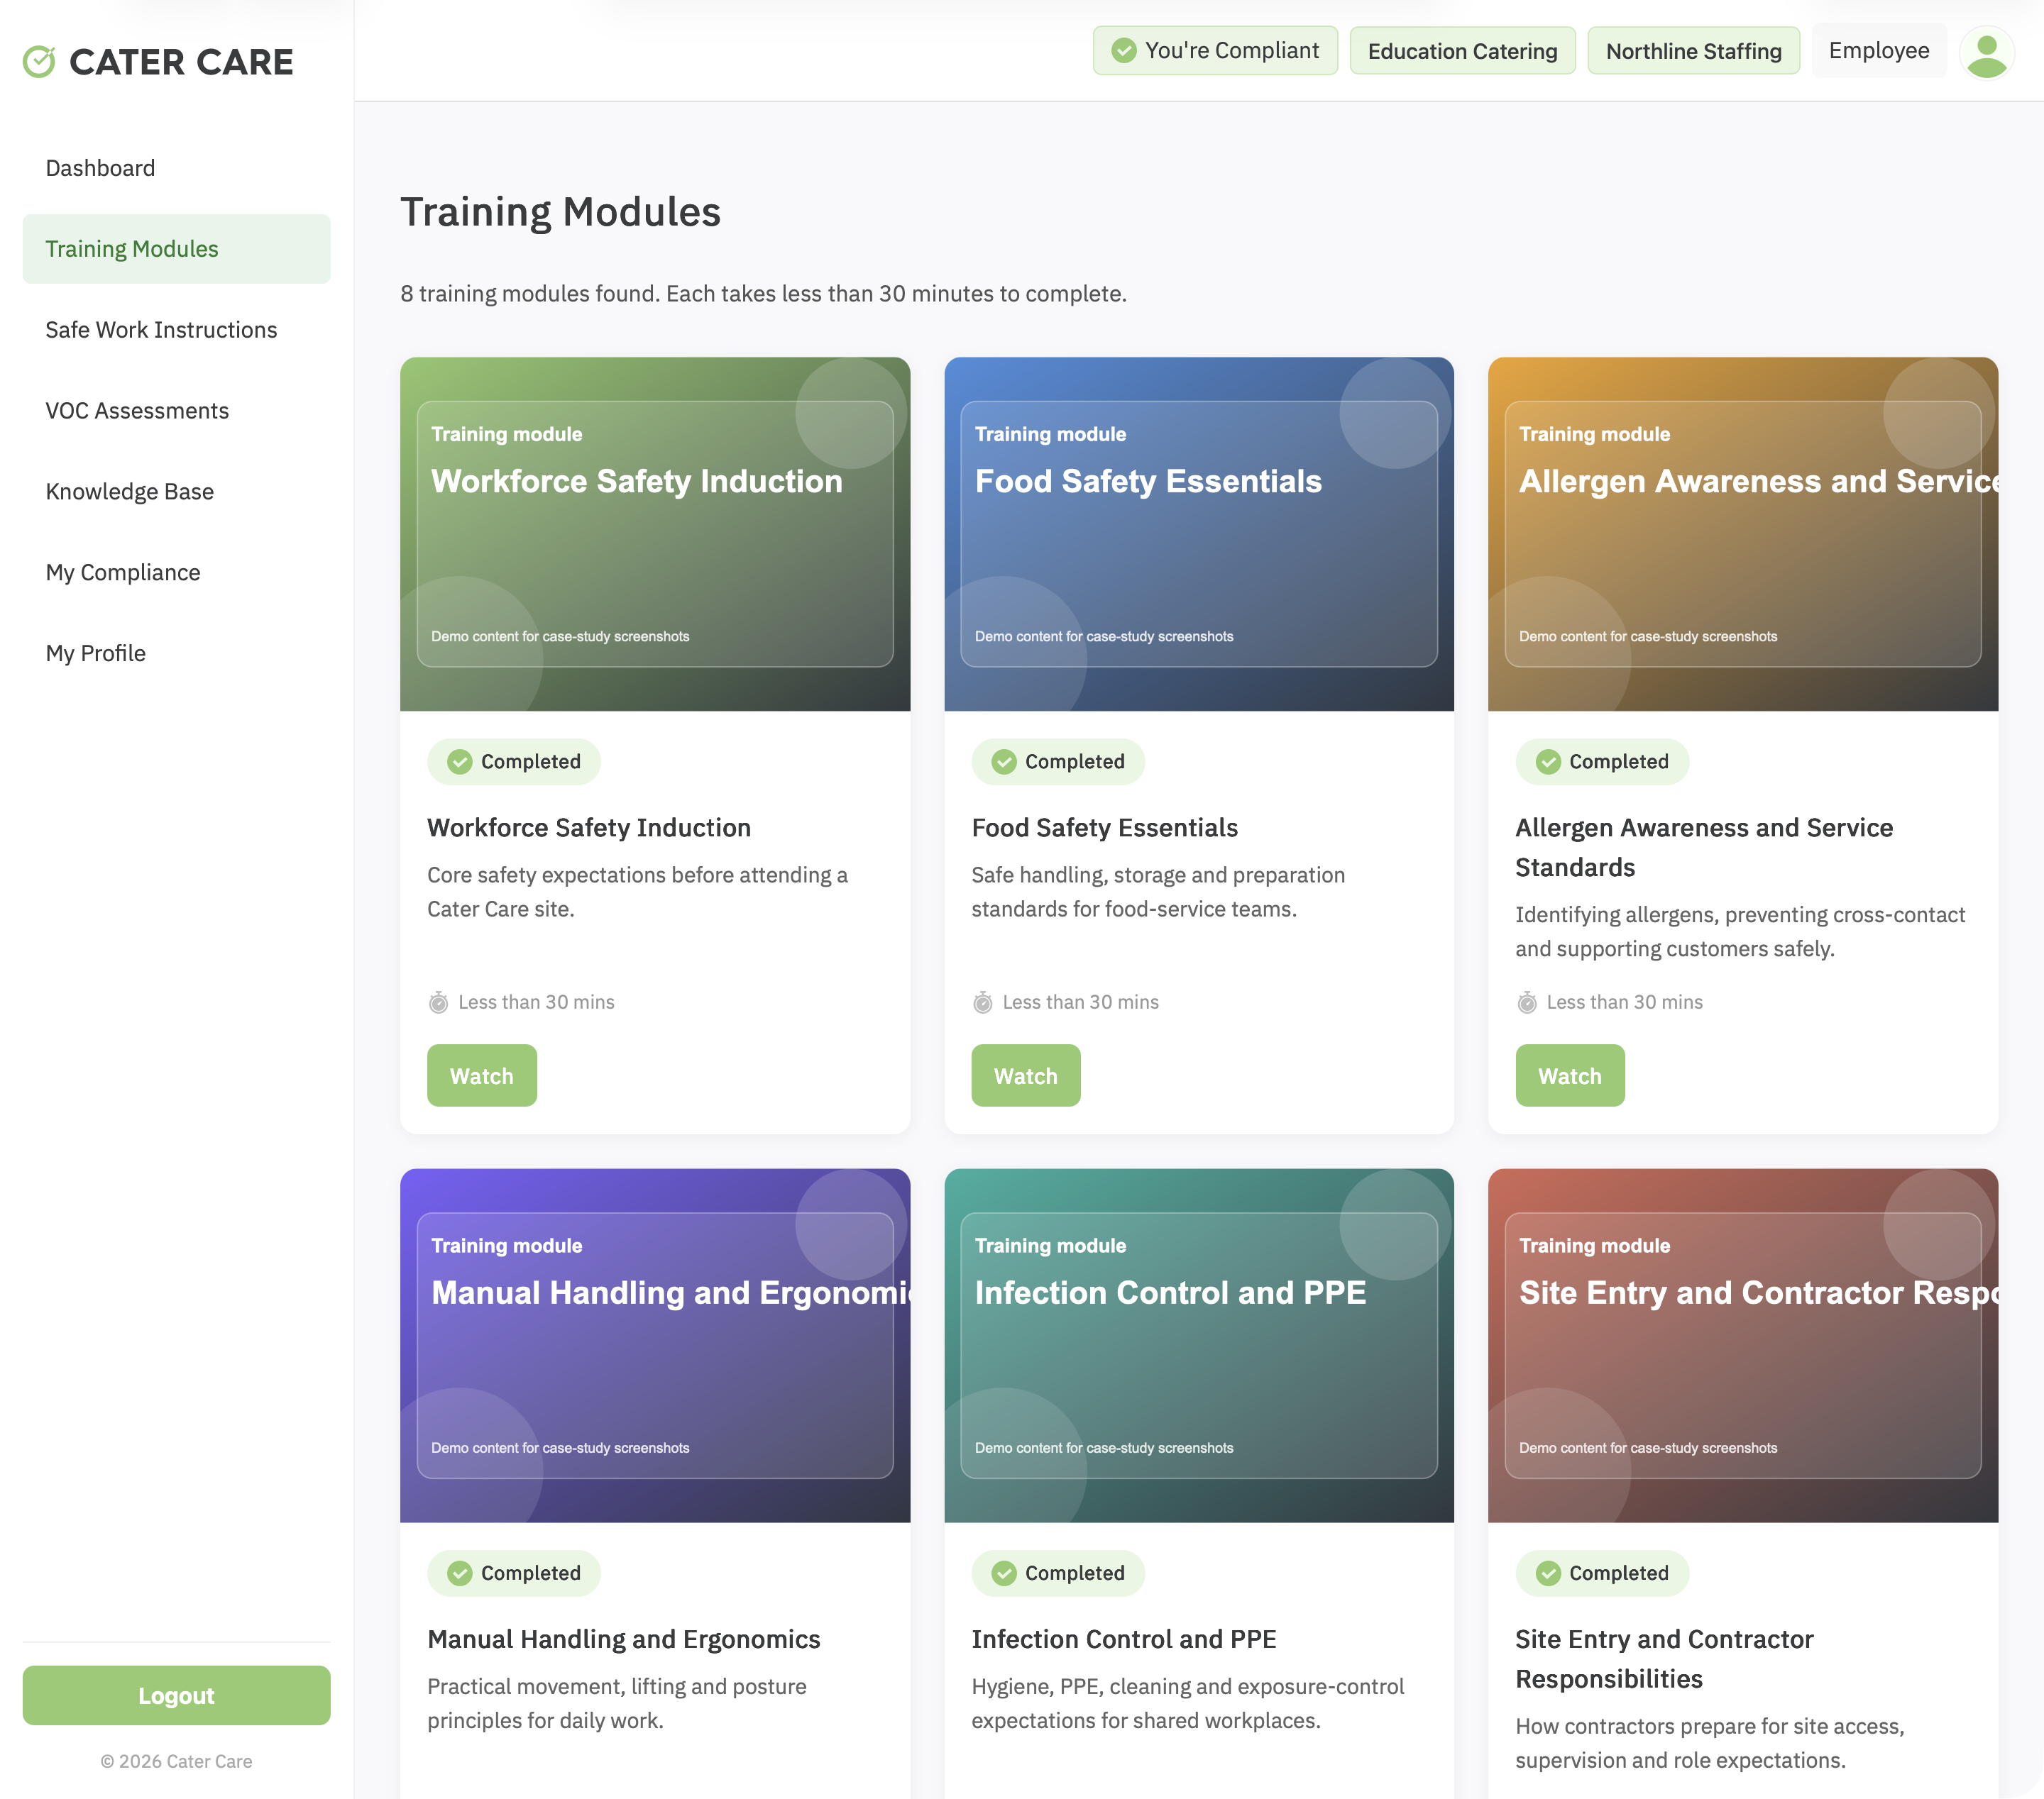Click the green check in You're Compliant badge

click(x=1123, y=51)
